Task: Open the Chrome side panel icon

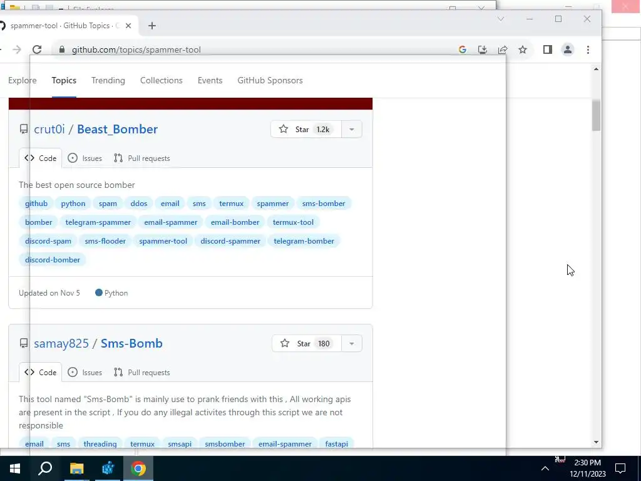Action: [547, 49]
